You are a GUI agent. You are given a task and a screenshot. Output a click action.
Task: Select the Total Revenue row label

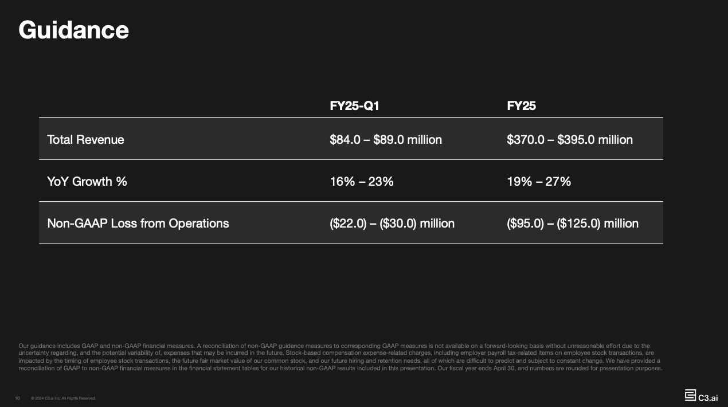[85, 139]
